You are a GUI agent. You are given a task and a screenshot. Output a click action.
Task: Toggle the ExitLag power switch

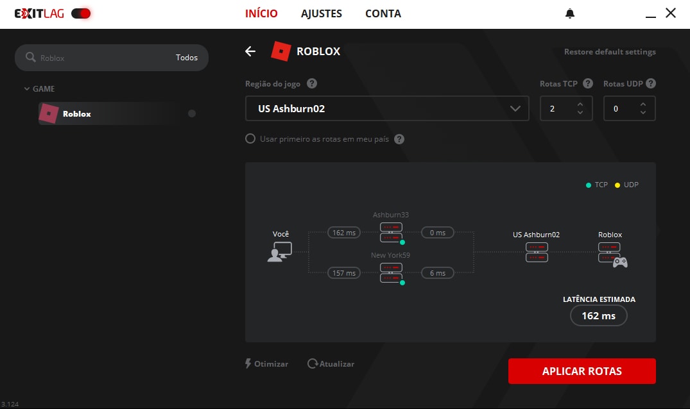(x=81, y=13)
